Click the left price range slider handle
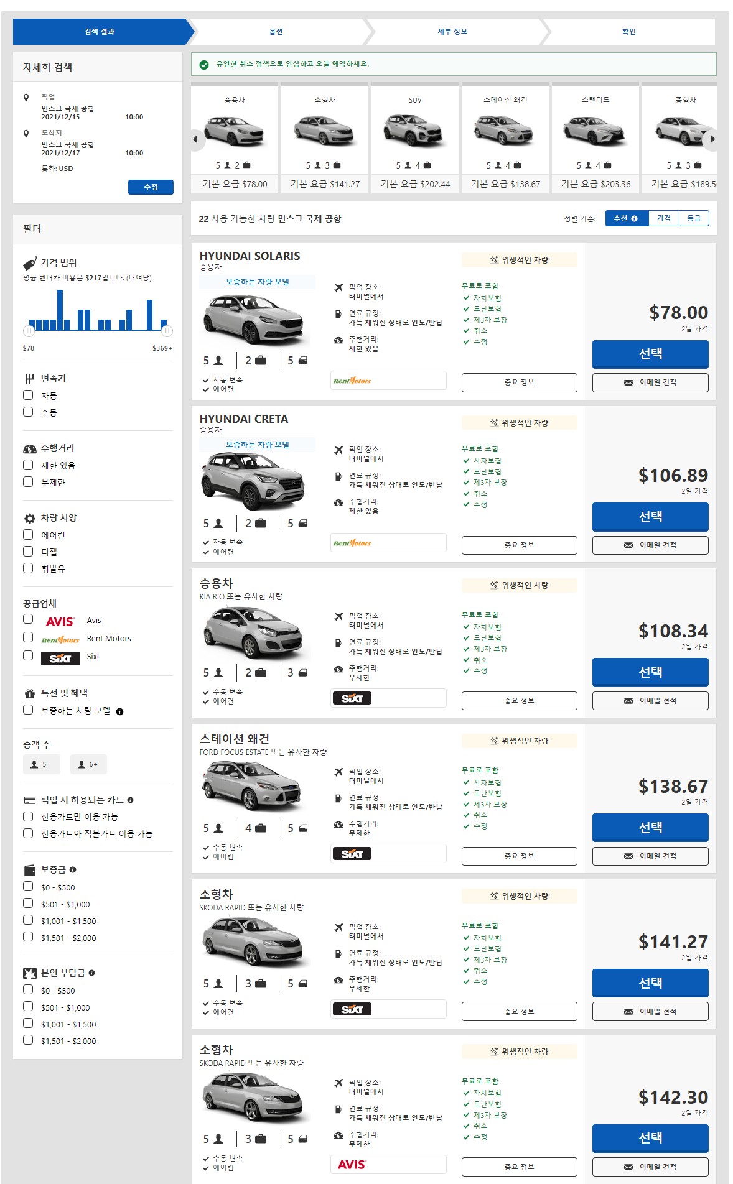 tap(29, 331)
